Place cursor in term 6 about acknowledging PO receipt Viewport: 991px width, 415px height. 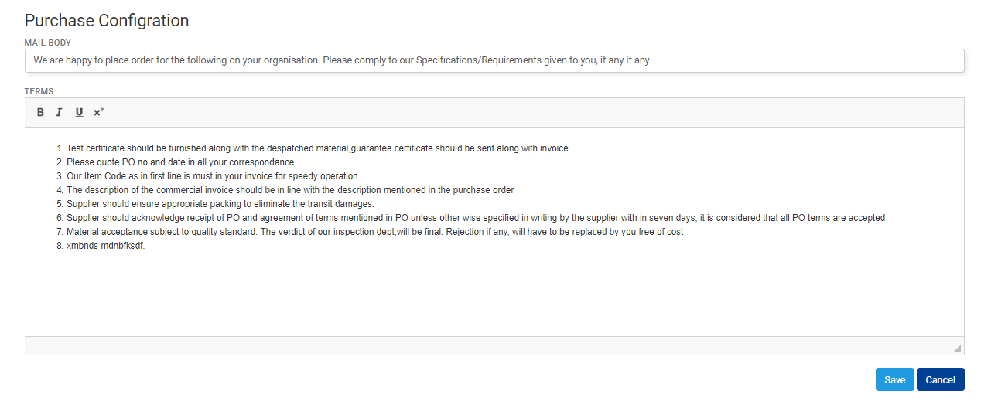[x=476, y=218]
